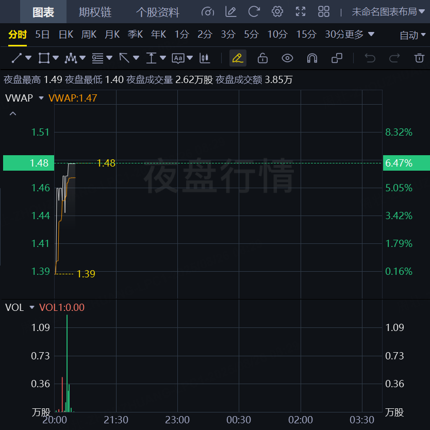Open the 期权链 tab
Image resolution: width=430 pixels, height=430 pixels.
pos(95,12)
